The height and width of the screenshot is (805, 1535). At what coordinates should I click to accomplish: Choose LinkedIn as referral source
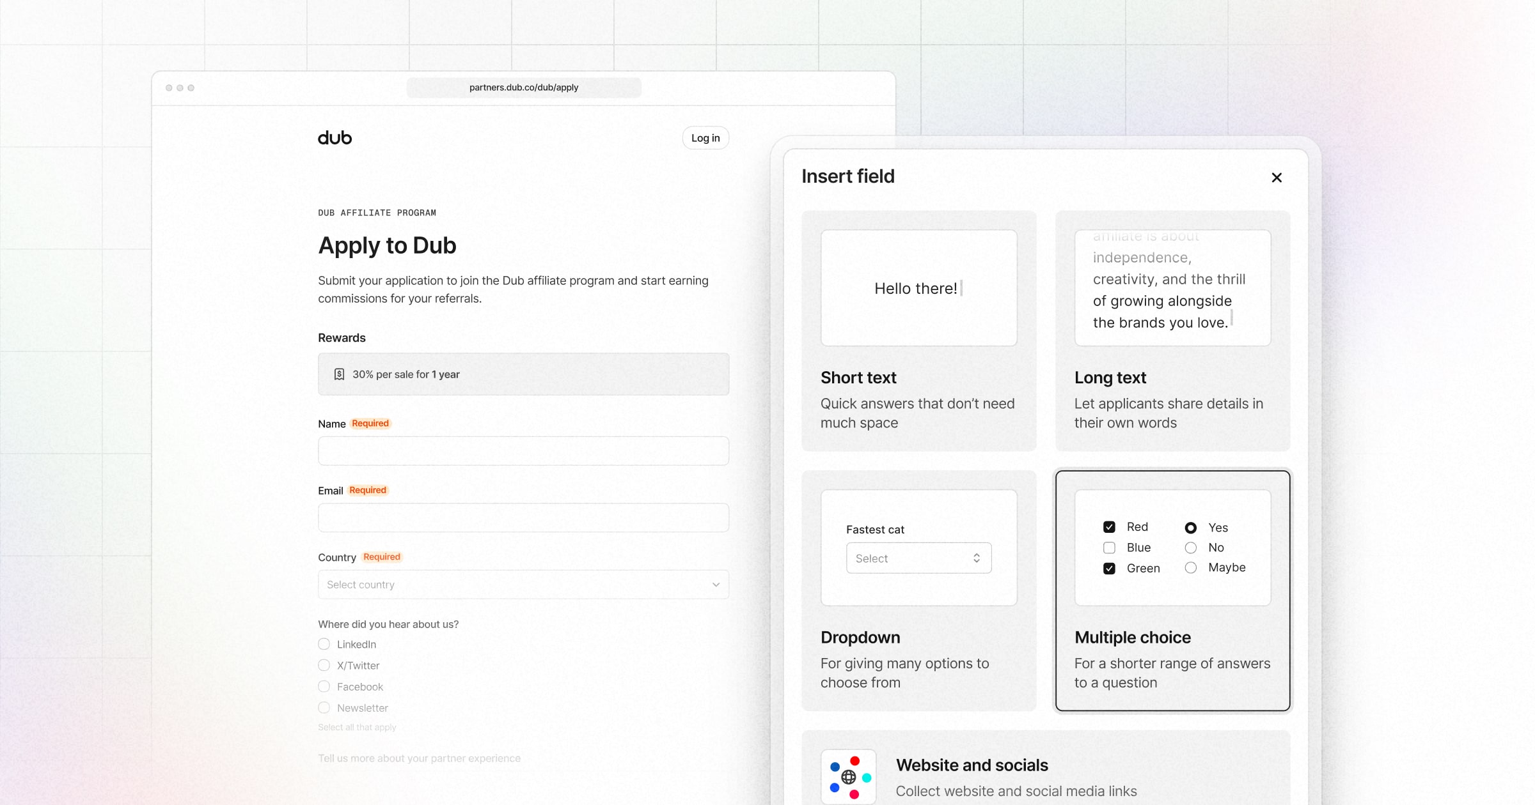[x=324, y=644]
